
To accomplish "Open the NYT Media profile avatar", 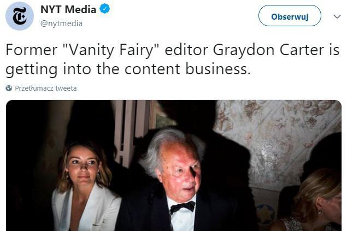I will pos(20,16).
